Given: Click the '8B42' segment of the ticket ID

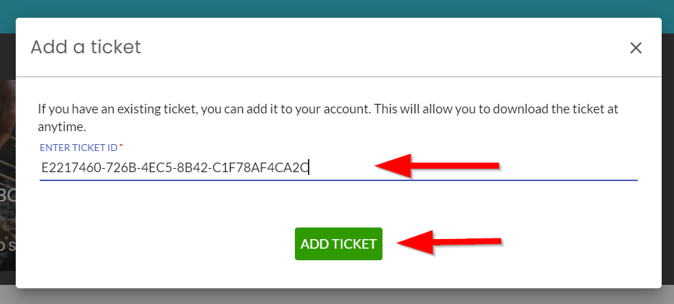Looking at the screenshot, I should click(x=196, y=167).
